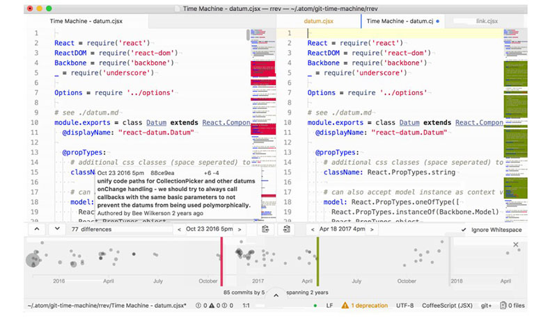Screen dimensions: 557x321
Task: Click the dark commit dot between April and July 2016
Action: 134,254
